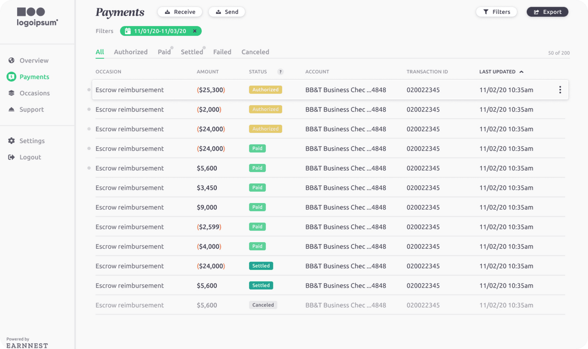Click the Last Updated column header text
This screenshot has width=588, height=349.
497,72
